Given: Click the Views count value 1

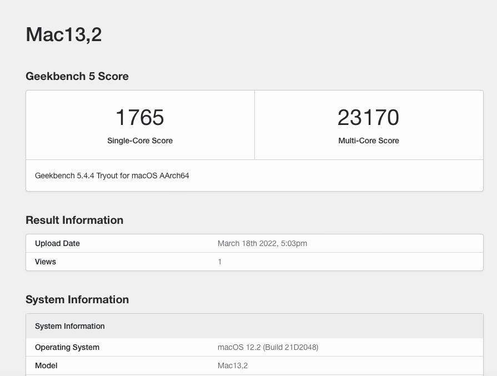Looking at the screenshot, I should pyautogui.click(x=220, y=262).
